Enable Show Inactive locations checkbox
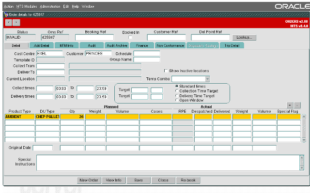The width and height of the screenshot is (310, 193). pos(166,71)
